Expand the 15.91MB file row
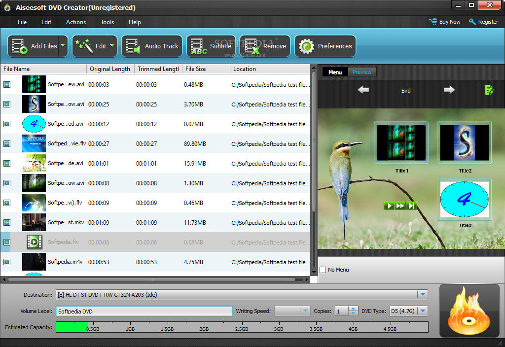Image resolution: width=505 pixels, height=347 pixels. point(7,164)
